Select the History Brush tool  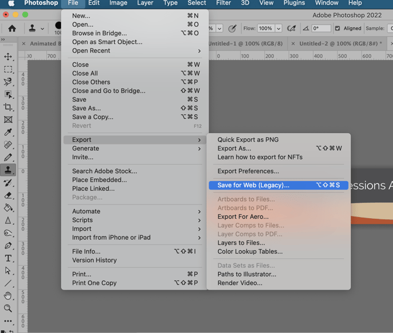(x=8, y=183)
